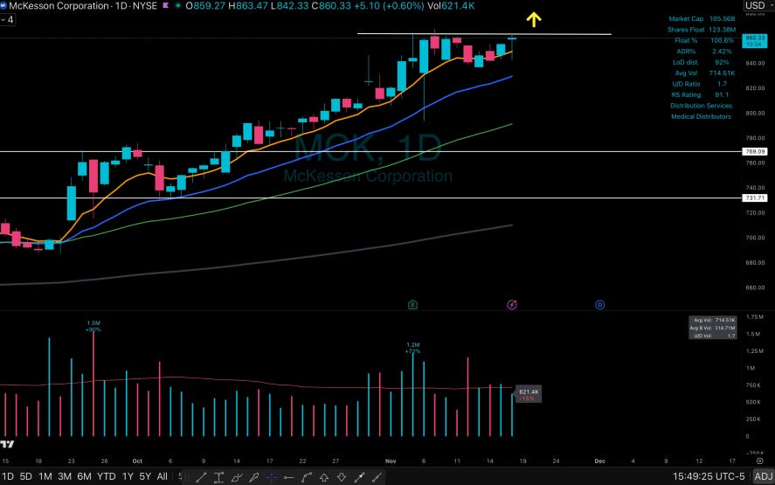The height and width of the screenshot is (485, 775).
Task: Open the blue dividend D marker
Action: [599, 305]
